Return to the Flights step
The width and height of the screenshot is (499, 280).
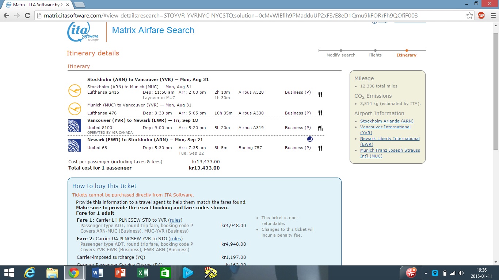point(375,55)
